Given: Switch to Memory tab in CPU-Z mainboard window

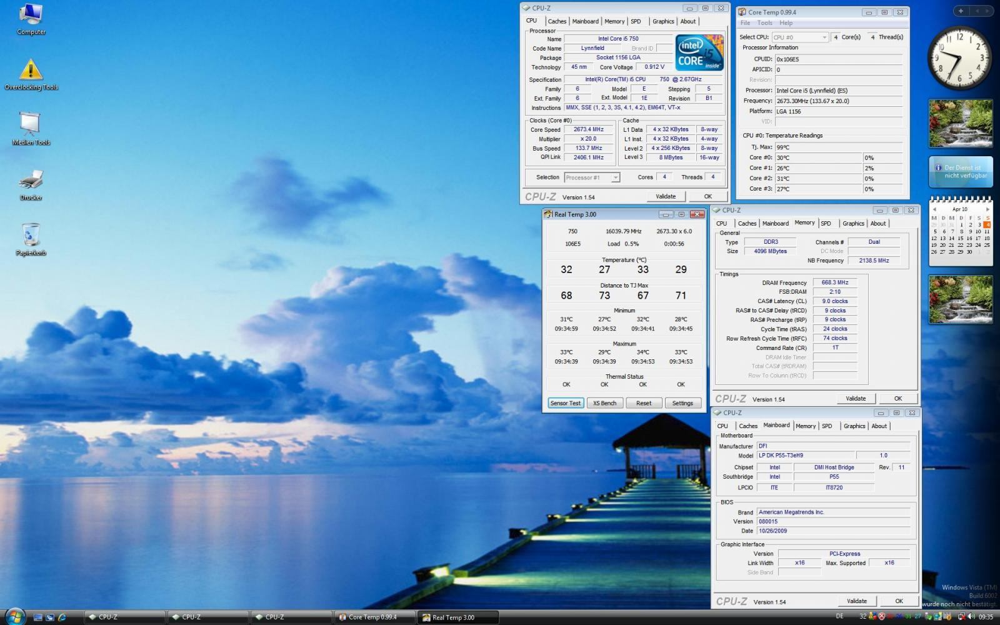Looking at the screenshot, I should coord(806,426).
